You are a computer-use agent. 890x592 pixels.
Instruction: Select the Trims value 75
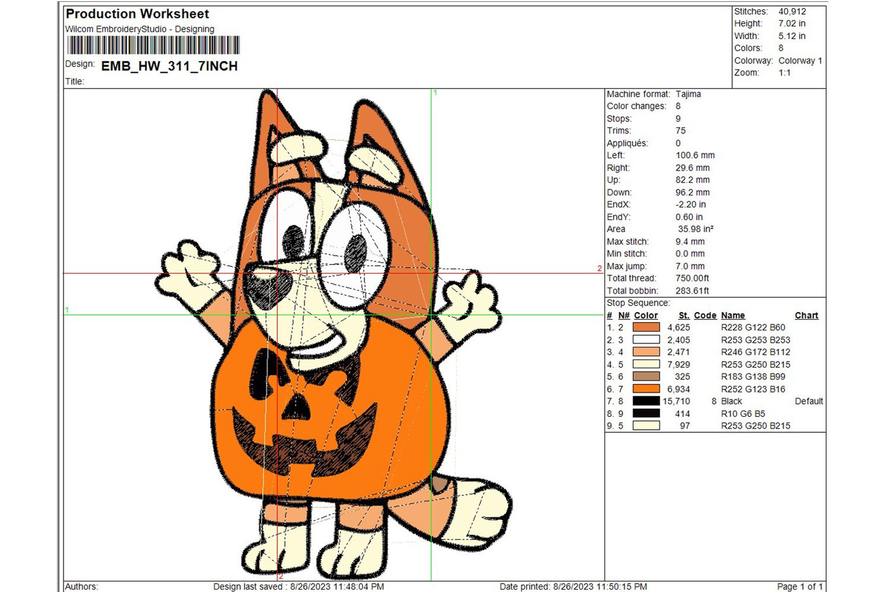(681, 131)
